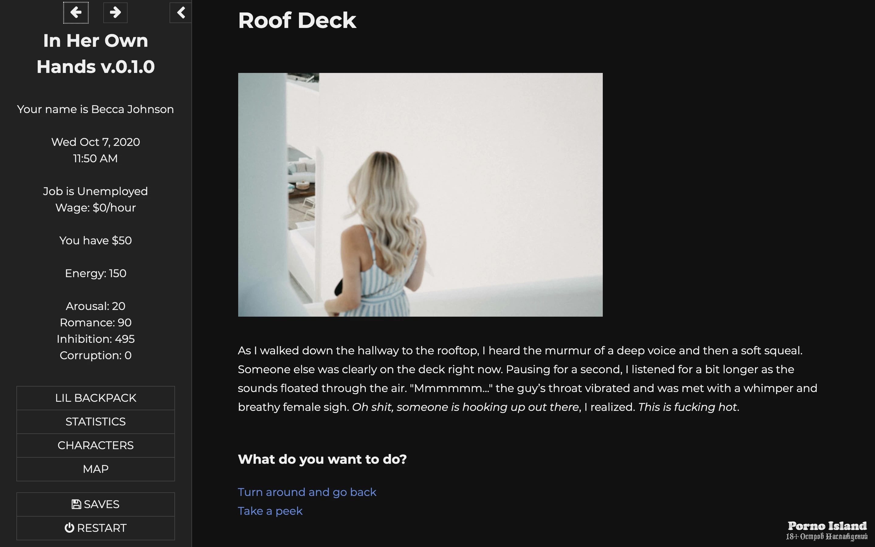875x547 pixels.
Task: Click the "Wed Oct 7, 2020" date display
Action: coord(95,142)
